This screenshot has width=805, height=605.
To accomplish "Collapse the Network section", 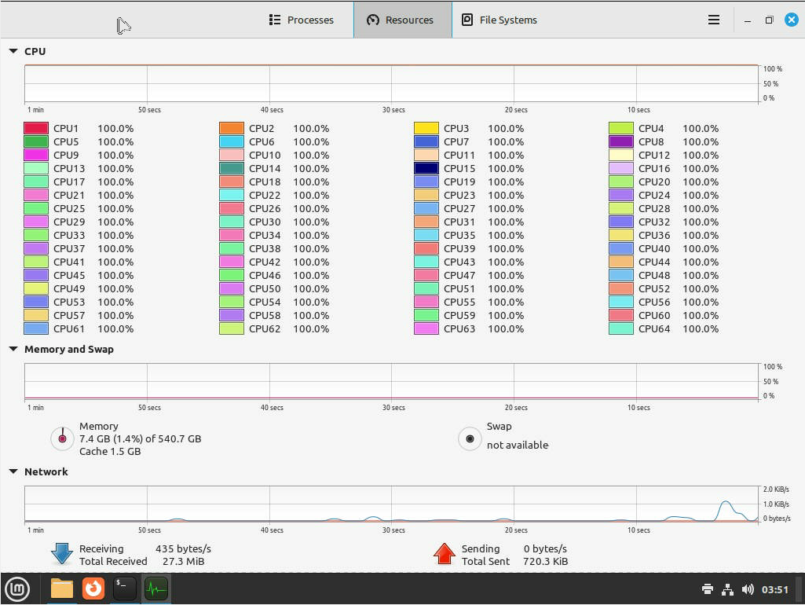I will [13, 471].
